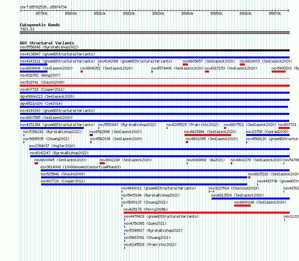Click the 85800k ruler tick label
The width and height of the screenshot is (299, 261).
(x=71, y=13)
